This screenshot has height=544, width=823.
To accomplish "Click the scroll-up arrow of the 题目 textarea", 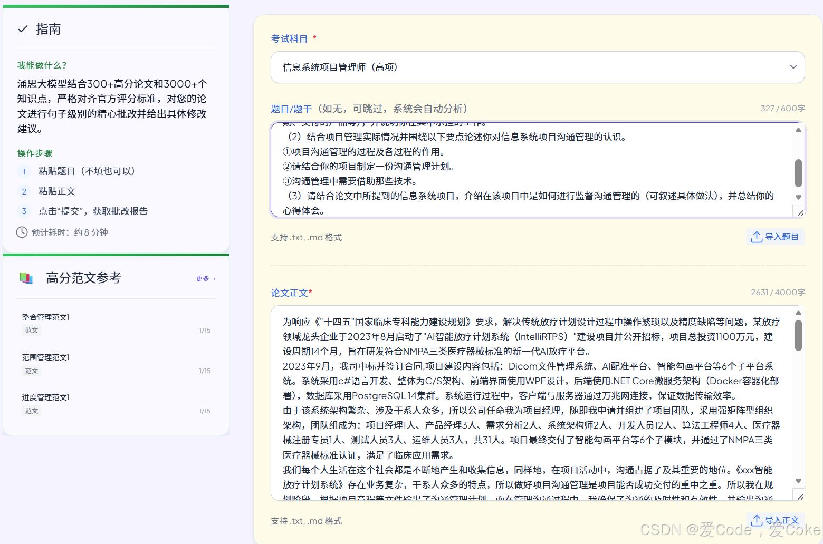I will point(798,130).
